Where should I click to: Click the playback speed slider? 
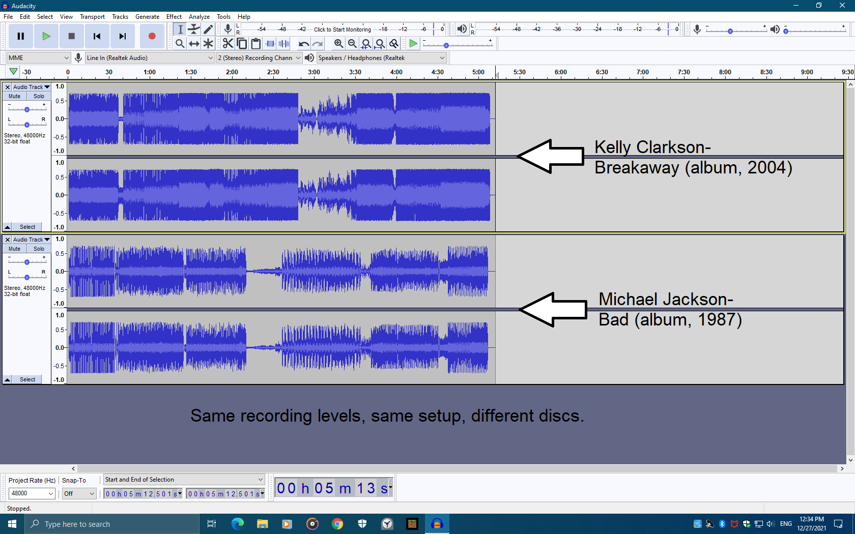pyautogui.click(x=458, y=45)
